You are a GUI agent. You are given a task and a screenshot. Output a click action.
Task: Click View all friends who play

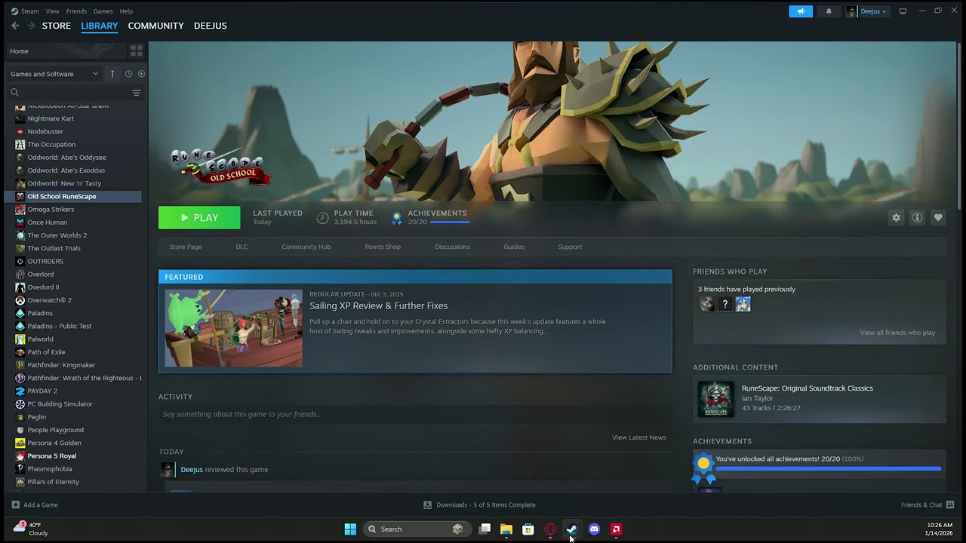(x=897, y=333)
